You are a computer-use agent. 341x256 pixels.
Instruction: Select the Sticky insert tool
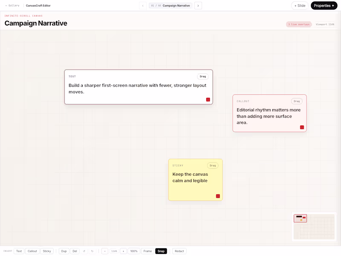click(x=46, y=251)
